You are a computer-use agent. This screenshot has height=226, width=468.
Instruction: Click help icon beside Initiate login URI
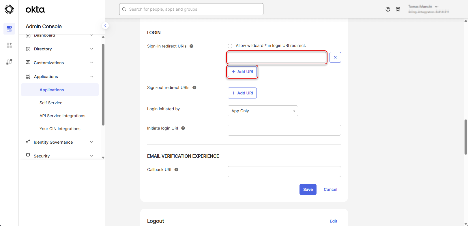point(183,128)
